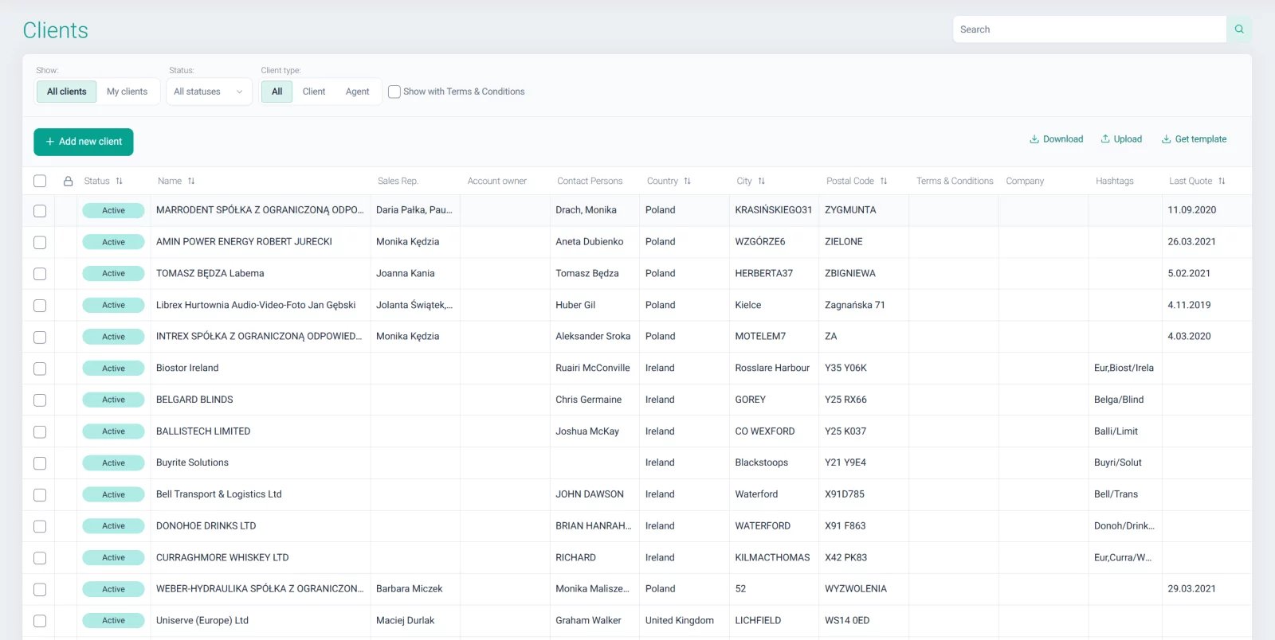
Task: Click CURRAGHMORE WHISKEY LTD name cell
Action: (261, 558)
